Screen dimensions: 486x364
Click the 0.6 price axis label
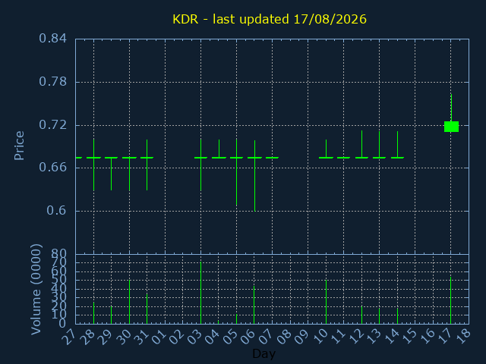coord(56,211)
